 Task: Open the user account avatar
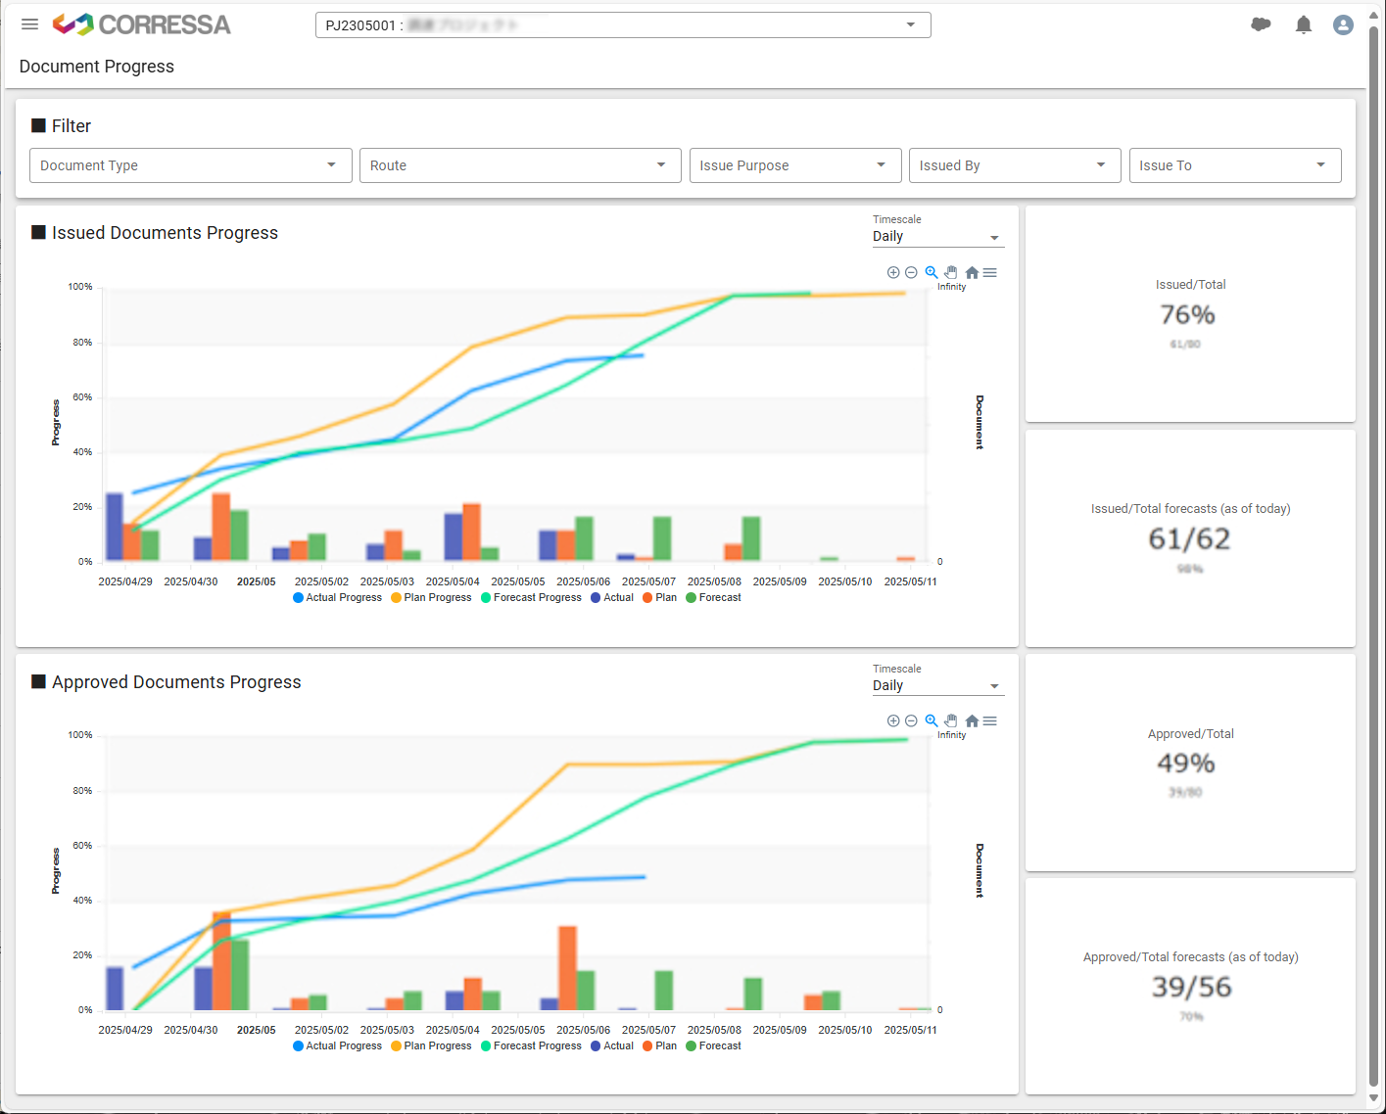click(x=1343, y=25)
